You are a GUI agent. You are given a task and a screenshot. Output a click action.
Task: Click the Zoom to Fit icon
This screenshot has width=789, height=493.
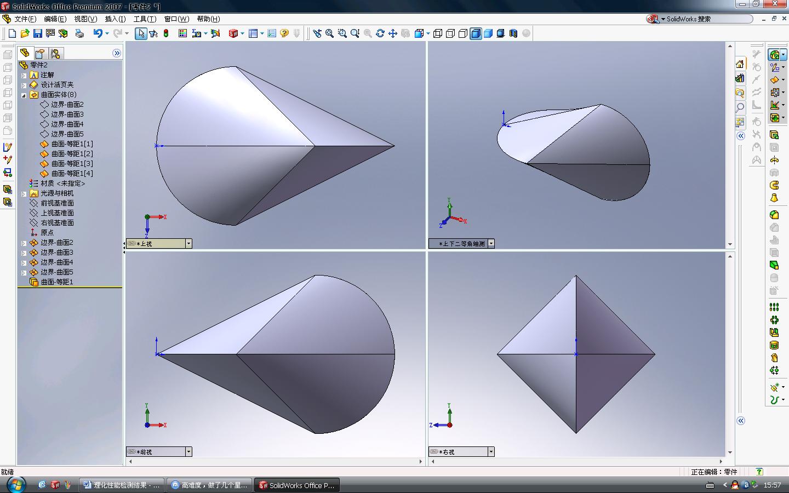(x=329, y=33)
